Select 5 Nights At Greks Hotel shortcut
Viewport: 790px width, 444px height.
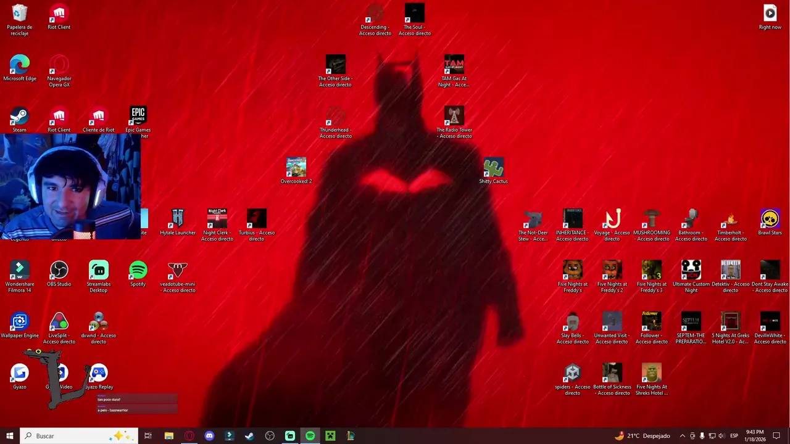[731, 329]
